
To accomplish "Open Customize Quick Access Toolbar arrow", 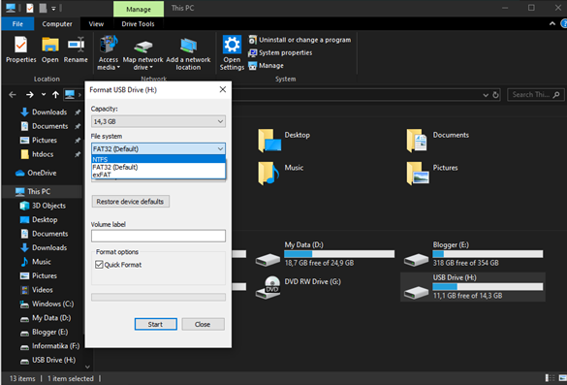I will pyautogui.click(x=53, y=8).
